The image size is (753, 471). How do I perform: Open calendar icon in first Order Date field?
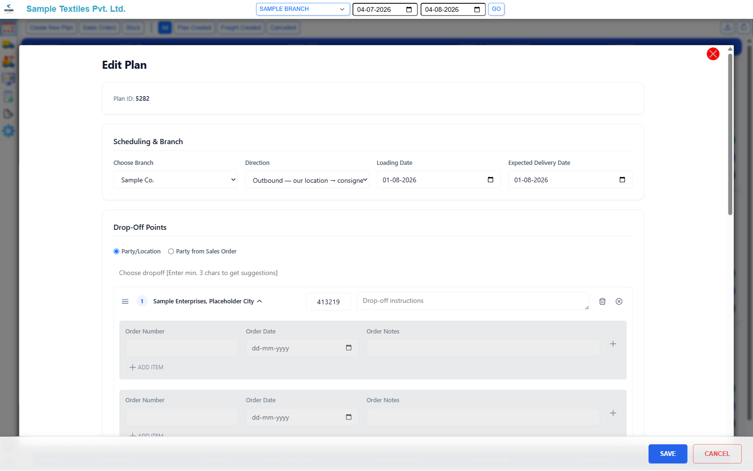(349, 348)
